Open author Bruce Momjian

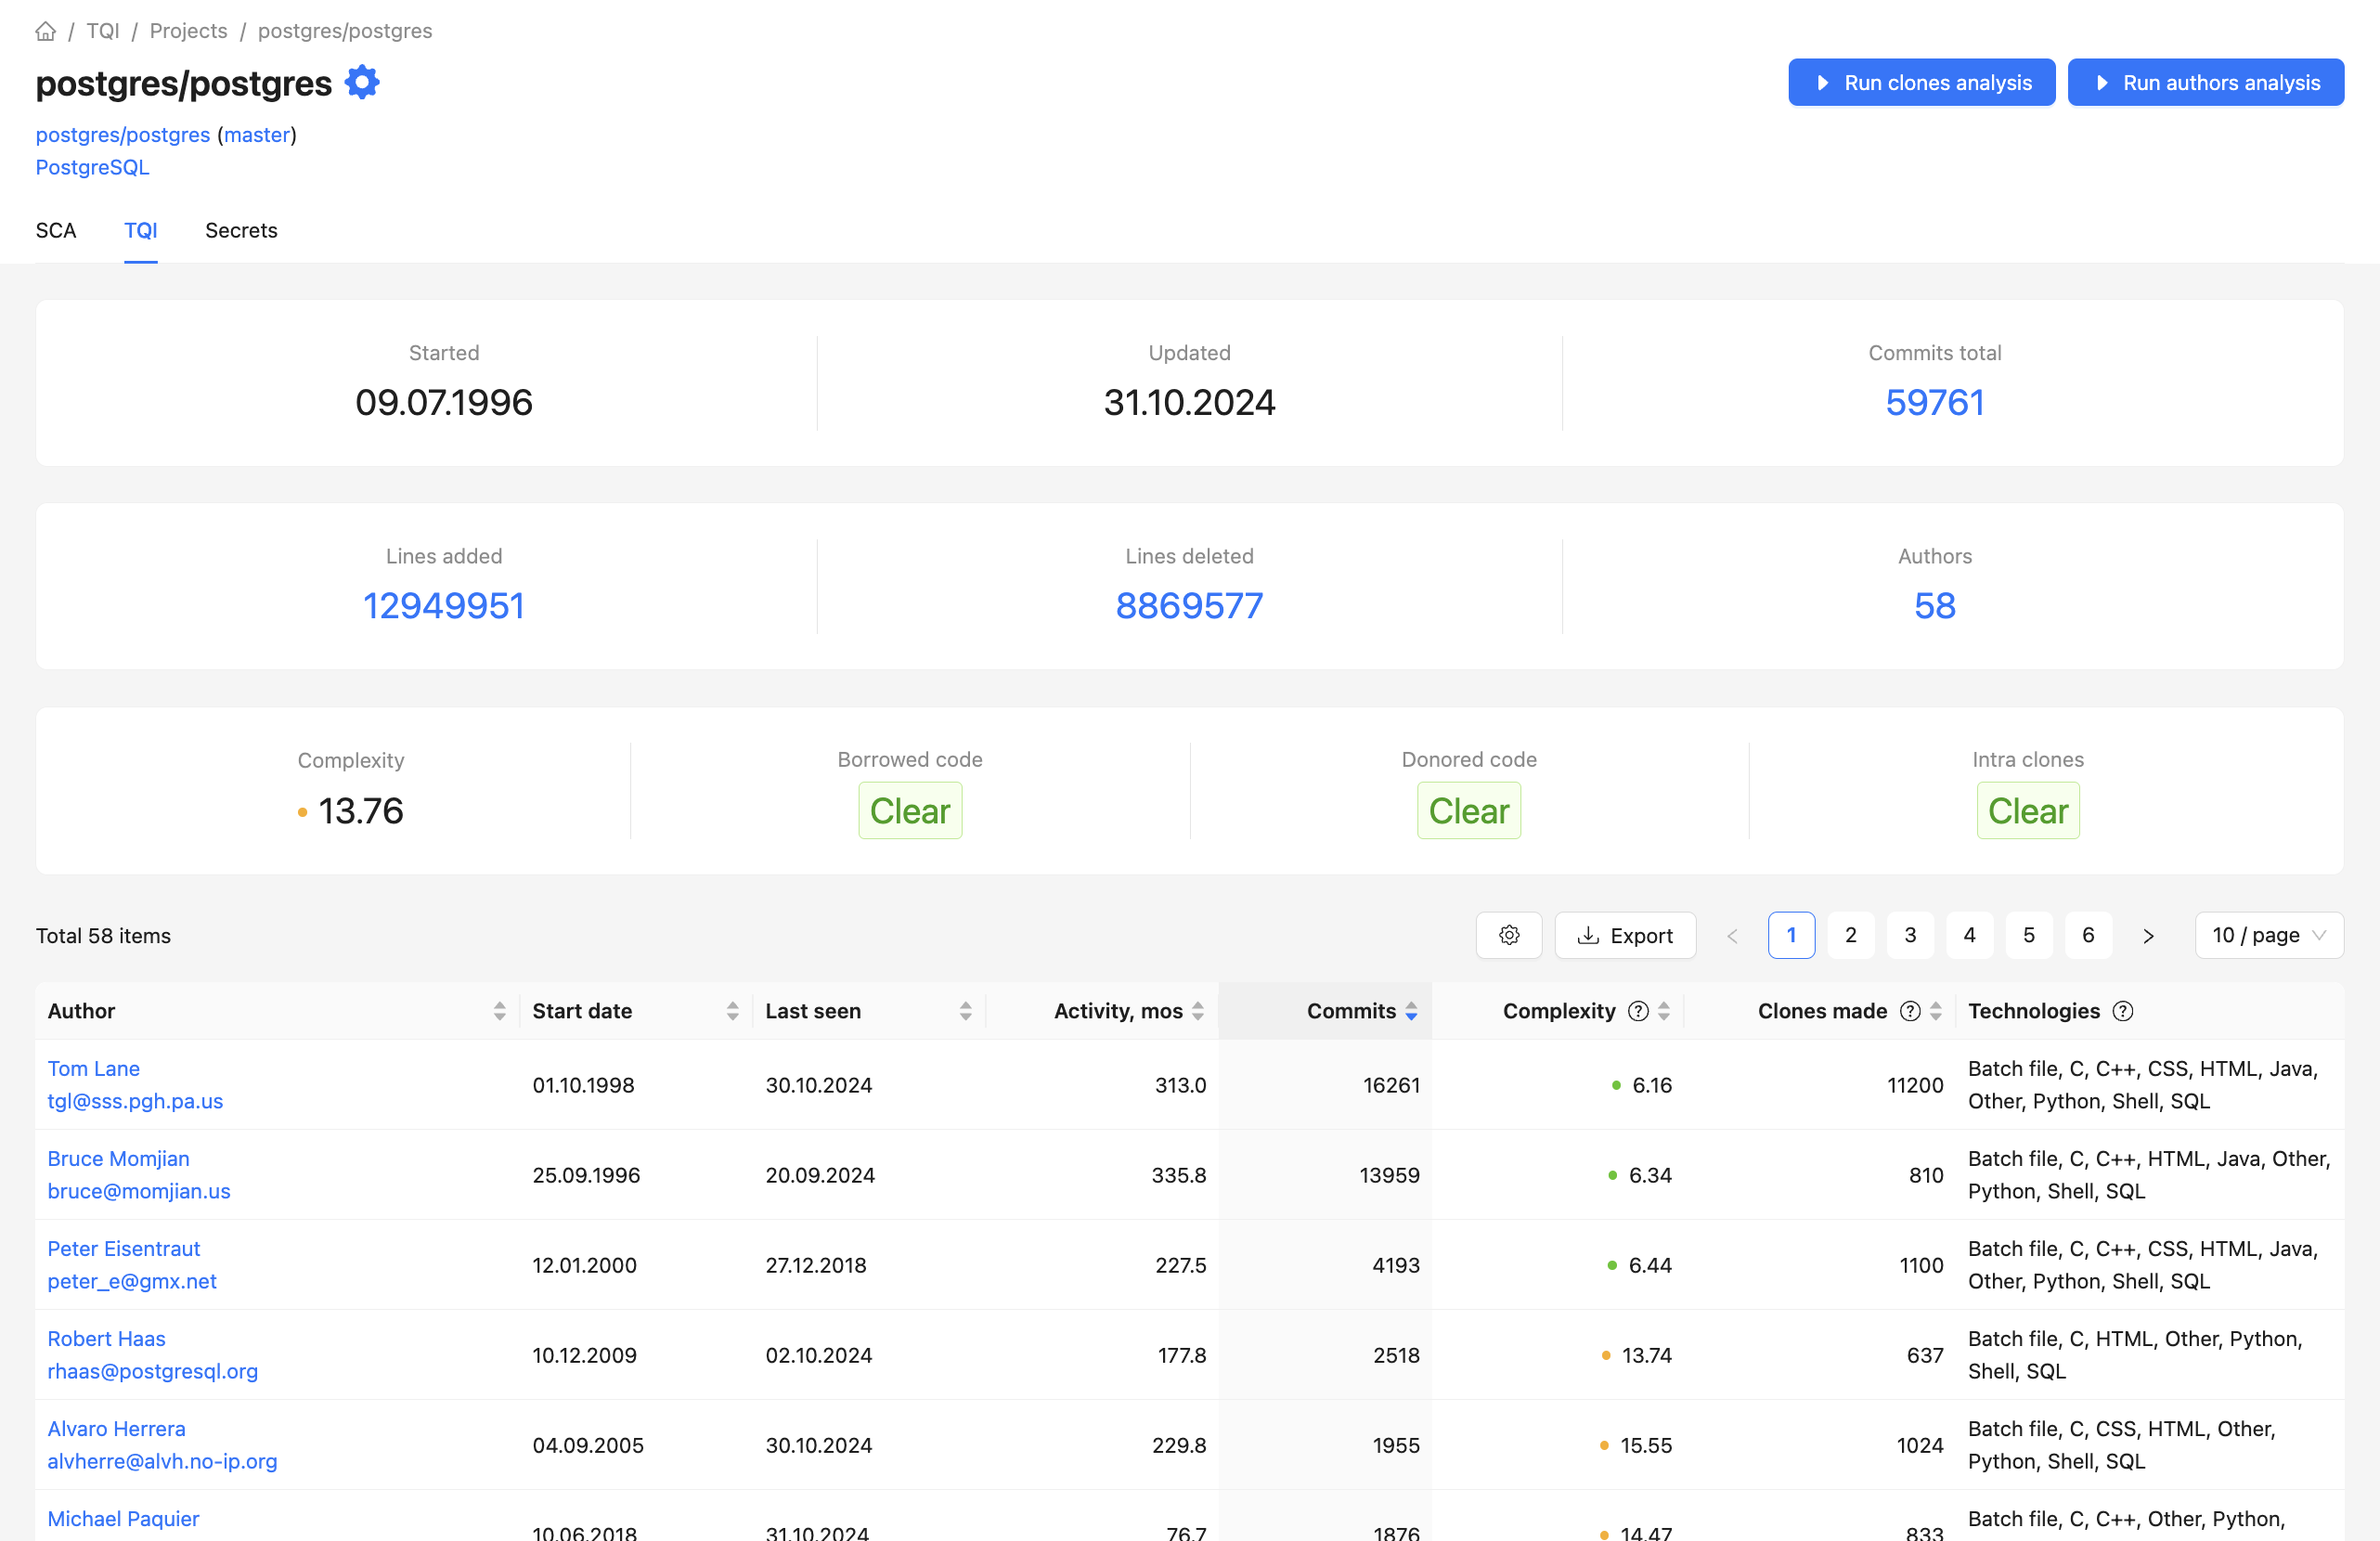[x=118, y=1158]
